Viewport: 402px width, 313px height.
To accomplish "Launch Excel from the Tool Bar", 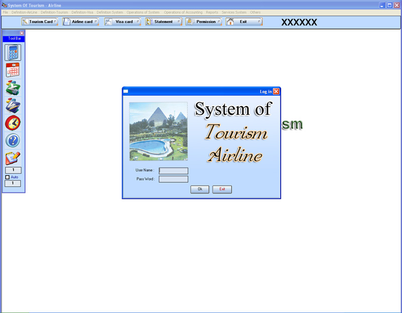I will [x=13, y=88].
